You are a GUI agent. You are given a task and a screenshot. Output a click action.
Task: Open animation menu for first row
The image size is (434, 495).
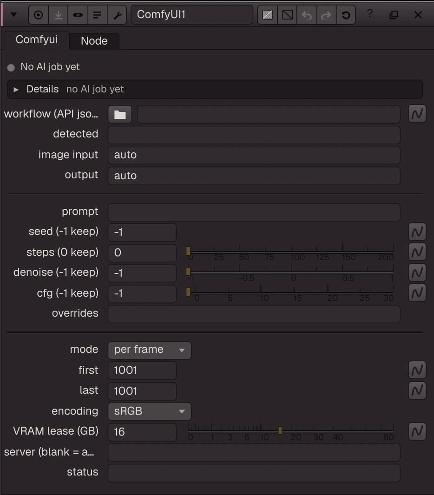pos(417,370)
